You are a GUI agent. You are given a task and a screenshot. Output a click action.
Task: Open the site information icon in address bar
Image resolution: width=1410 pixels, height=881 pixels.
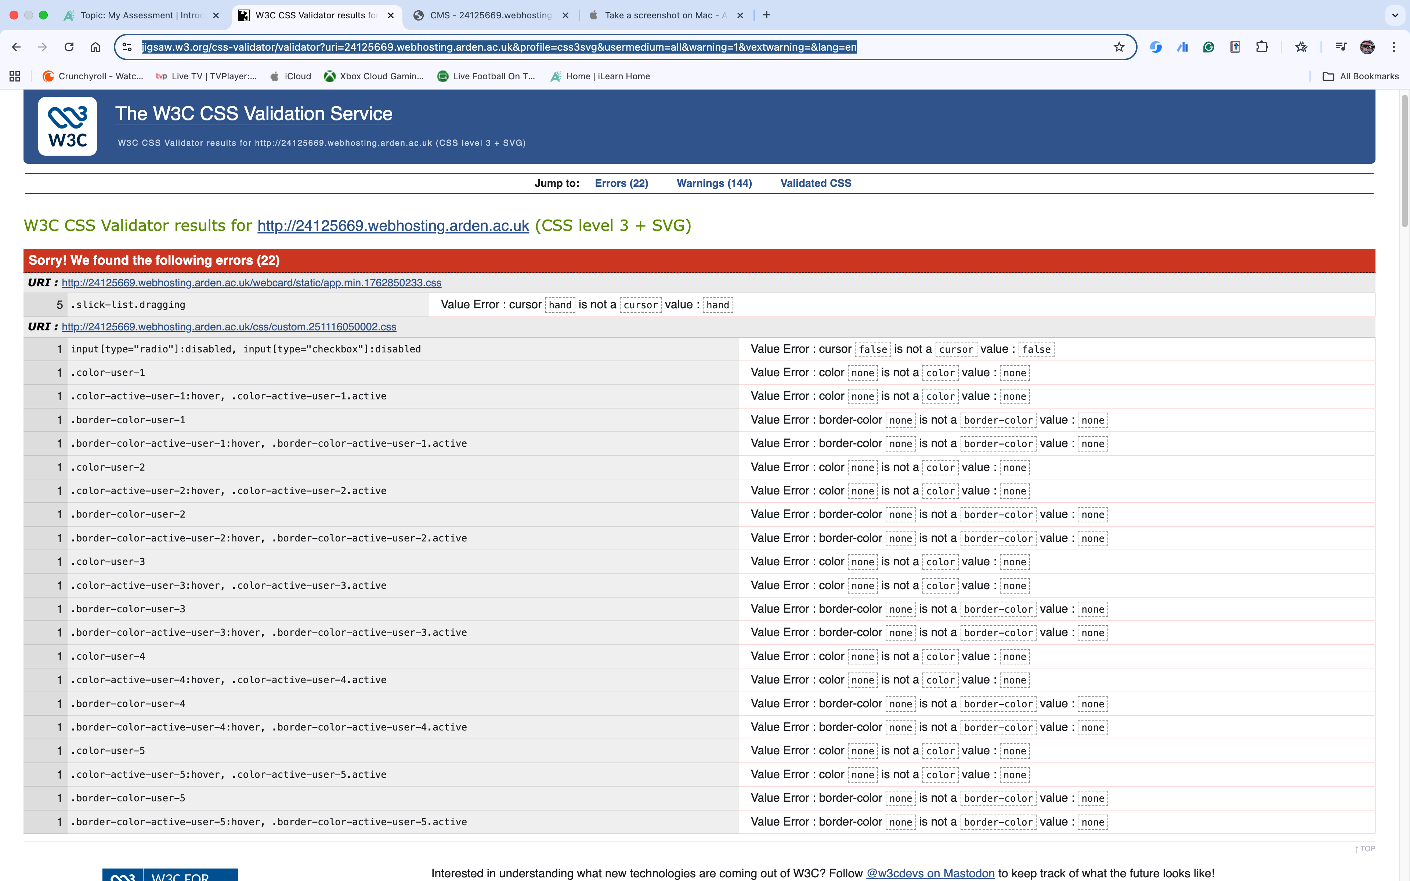(x=127, y=47)
